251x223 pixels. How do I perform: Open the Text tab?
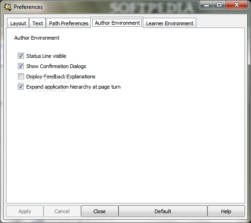pyautogui.click(x=37, y=23)
